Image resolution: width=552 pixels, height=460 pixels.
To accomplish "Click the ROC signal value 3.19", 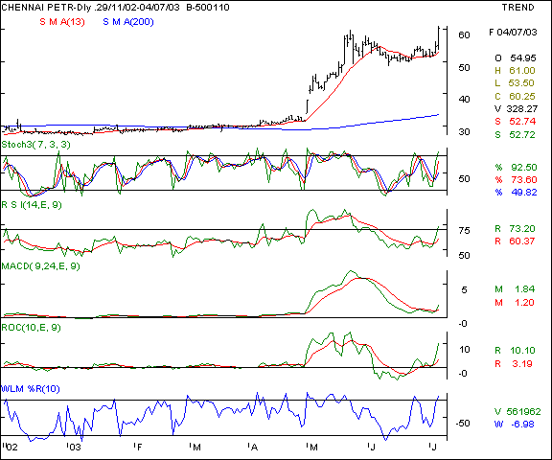I will 522,364.
